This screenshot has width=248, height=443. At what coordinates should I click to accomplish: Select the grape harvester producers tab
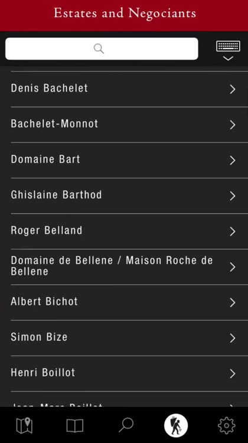[176, 425]
